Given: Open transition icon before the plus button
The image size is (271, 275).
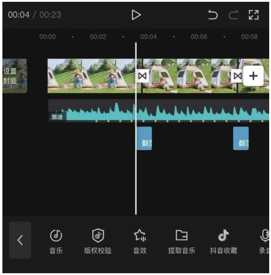Looking at the screenshot, I should pyautogui.click(x=237, y=76).
